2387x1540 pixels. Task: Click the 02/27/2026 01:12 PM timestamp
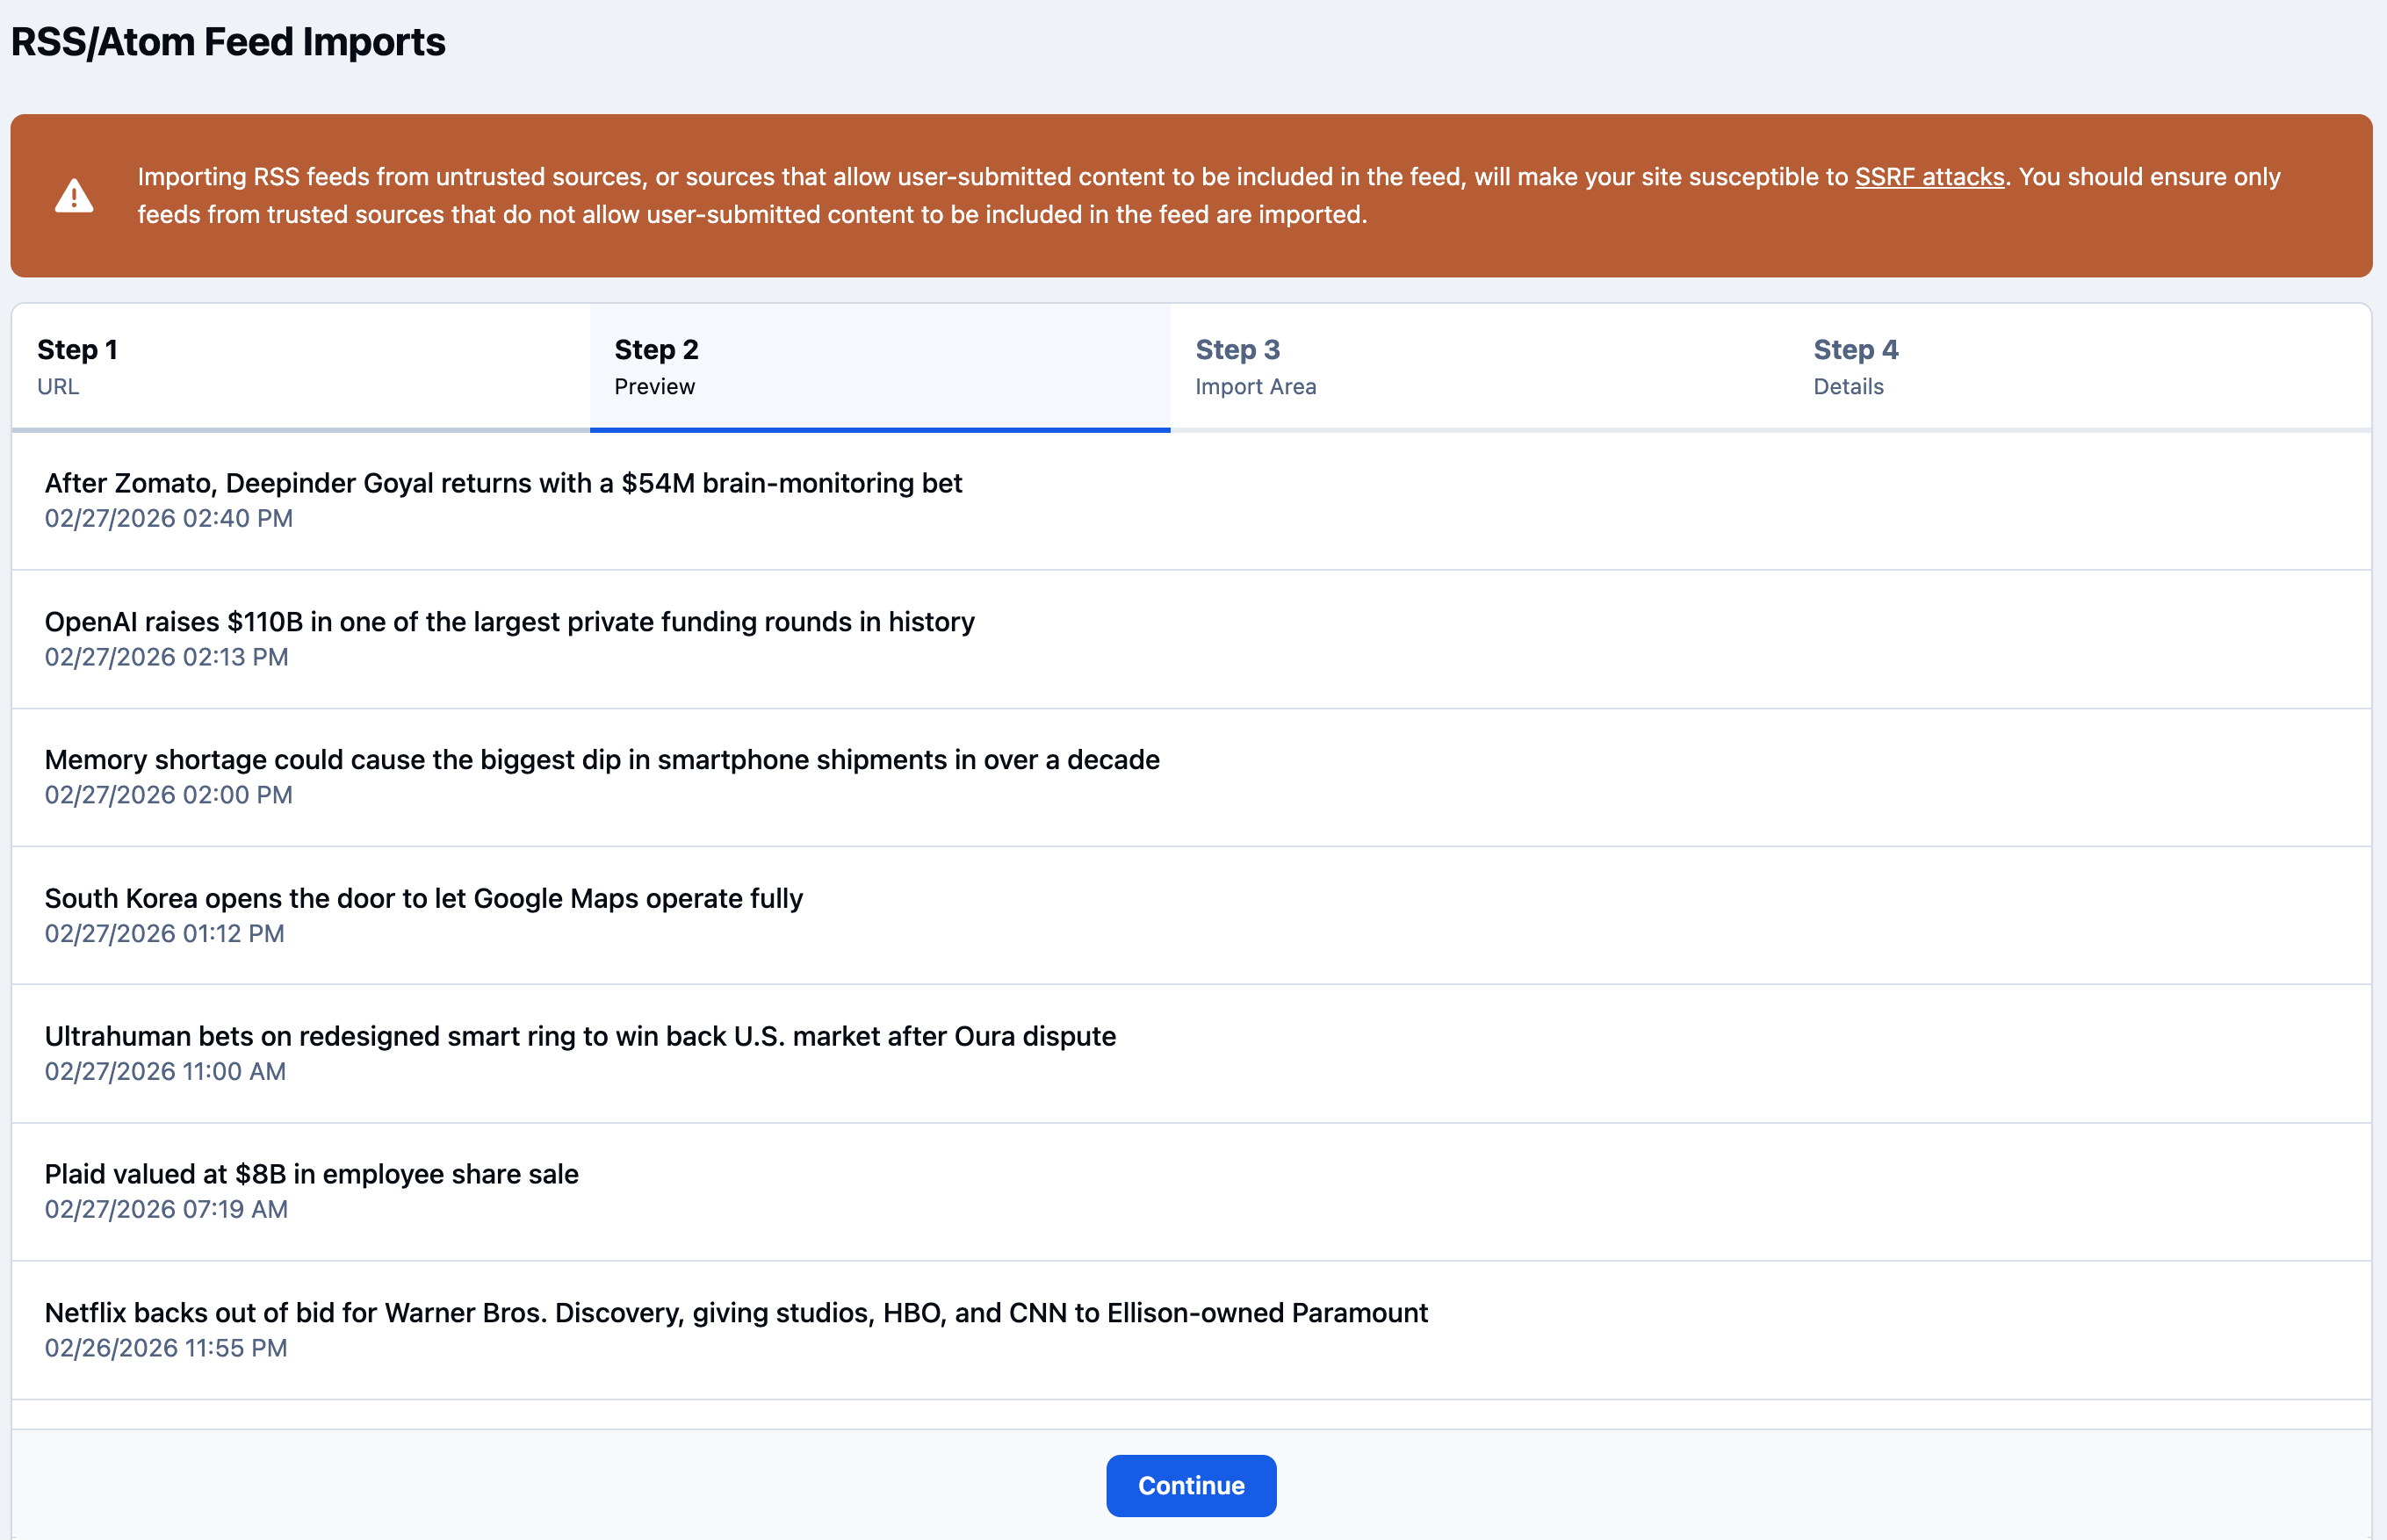coord(165,933)
